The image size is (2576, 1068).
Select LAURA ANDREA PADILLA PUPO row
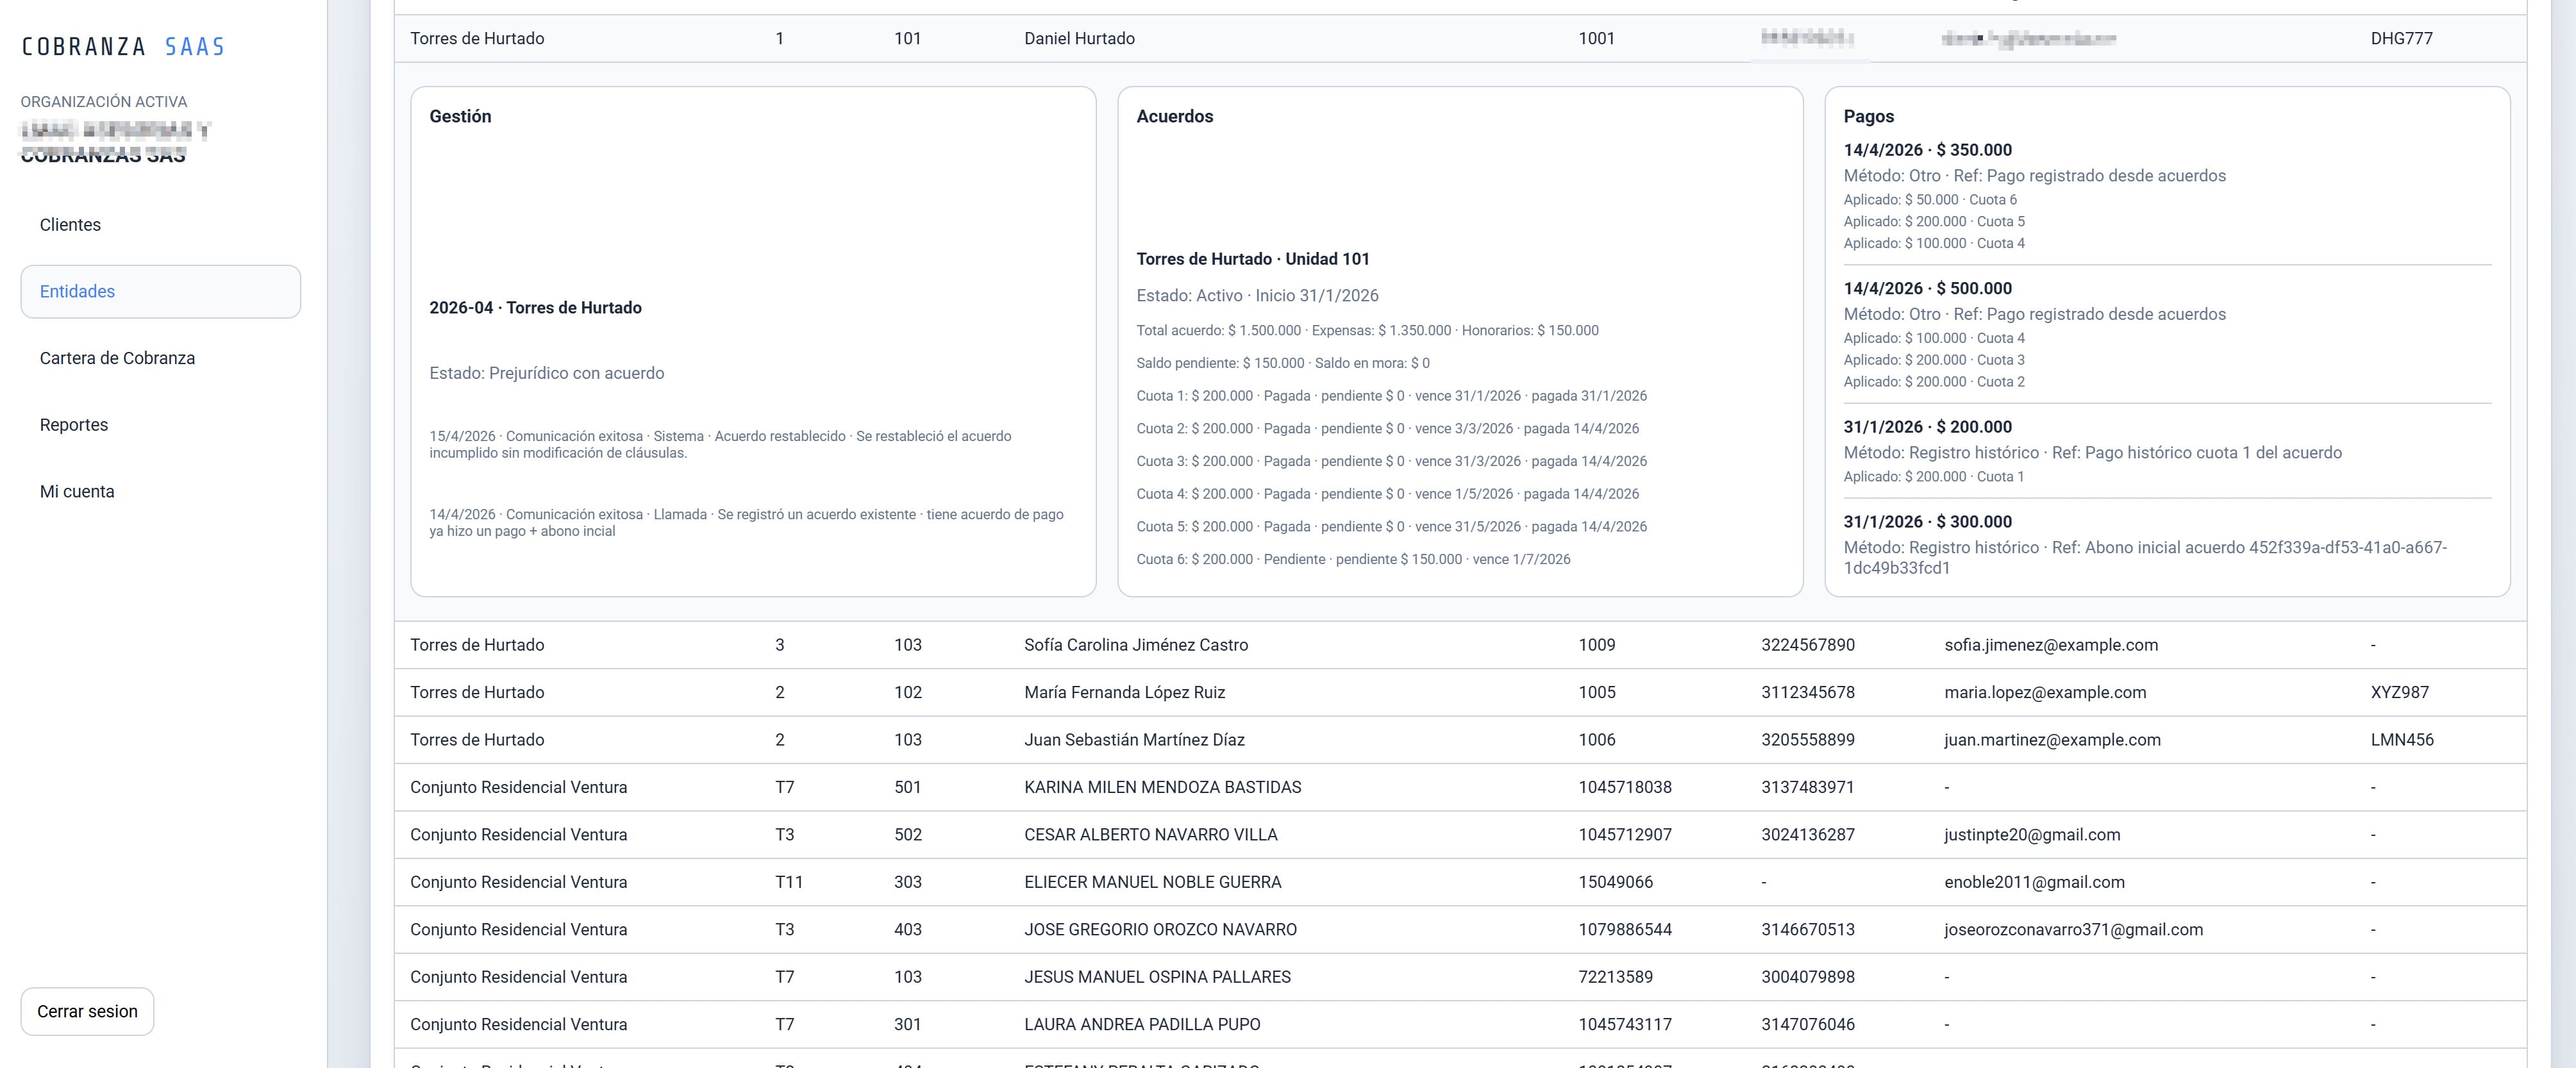[x=1460, y=1024]
